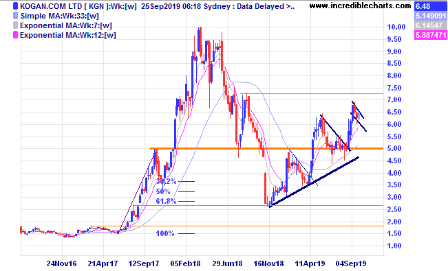Click the 04Sep19 date axis label
448x271 pixels.
(351, 263)
